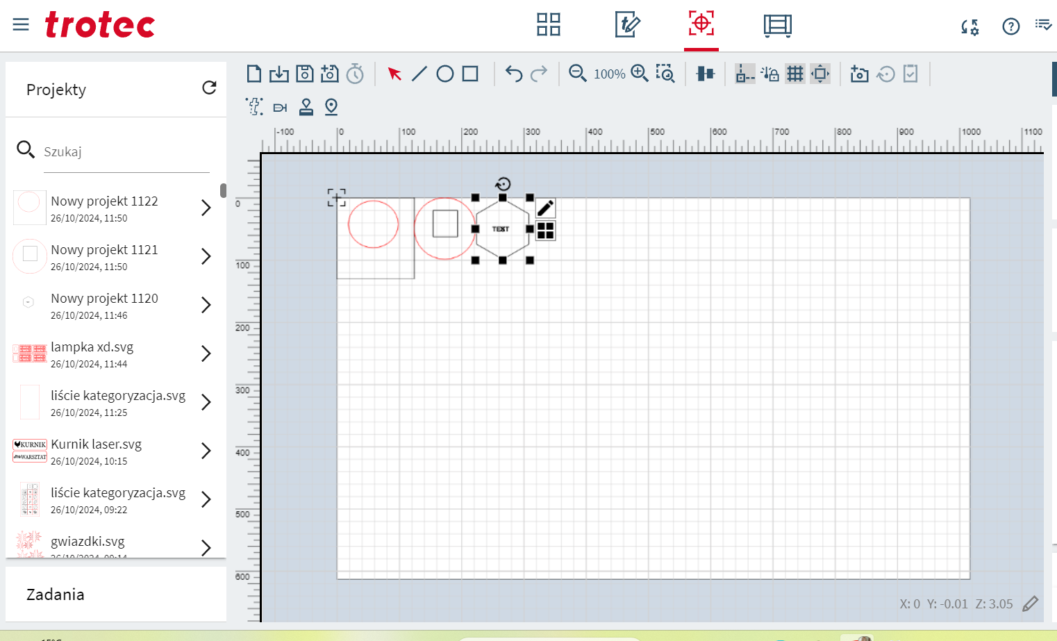Open Nowy projekt 1120 project name
This screenshot has height=641, width=1057.
click(104, 299)
